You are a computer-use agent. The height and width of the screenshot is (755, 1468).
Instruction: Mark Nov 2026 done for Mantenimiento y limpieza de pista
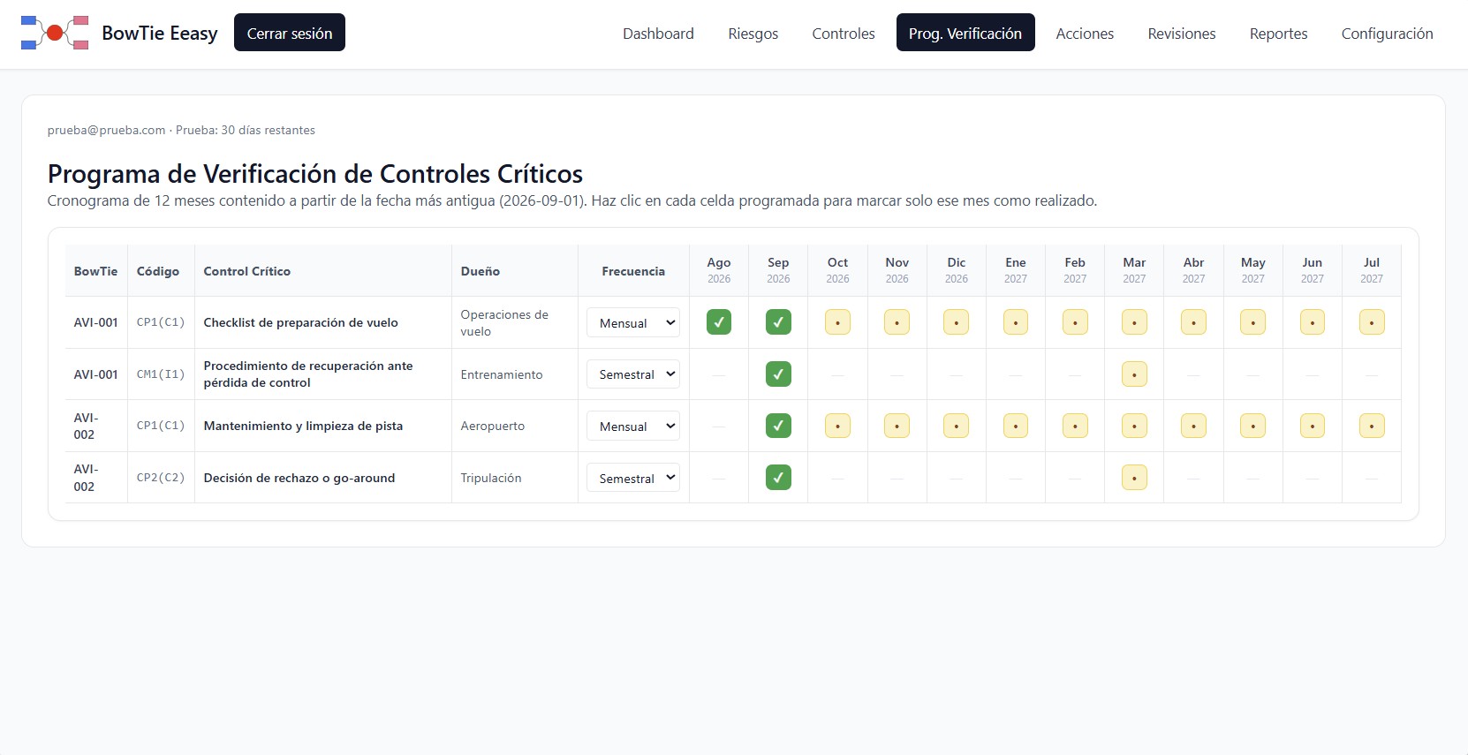click(x=897, y=426)
